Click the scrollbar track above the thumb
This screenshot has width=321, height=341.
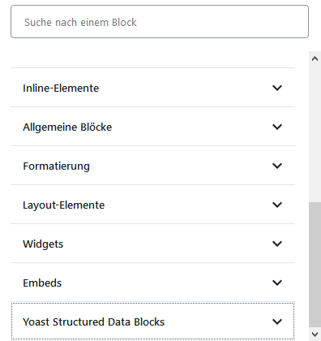coord(315,133)
